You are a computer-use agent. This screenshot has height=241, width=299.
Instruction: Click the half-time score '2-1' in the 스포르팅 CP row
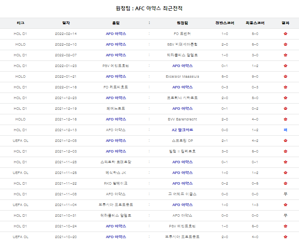pyautogui.click(x=224, y=141)
